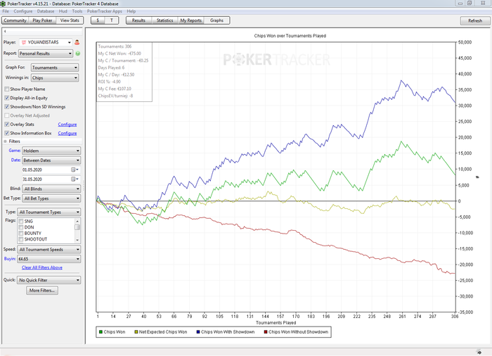Open the Hud menu

(x=63, y=12)
